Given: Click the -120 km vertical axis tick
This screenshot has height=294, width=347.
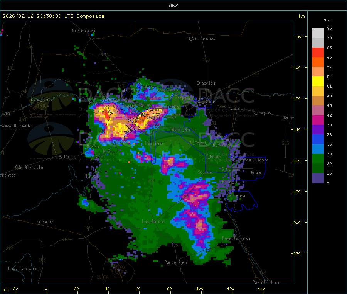Looking at the screenshot, I should click(296, 99).
